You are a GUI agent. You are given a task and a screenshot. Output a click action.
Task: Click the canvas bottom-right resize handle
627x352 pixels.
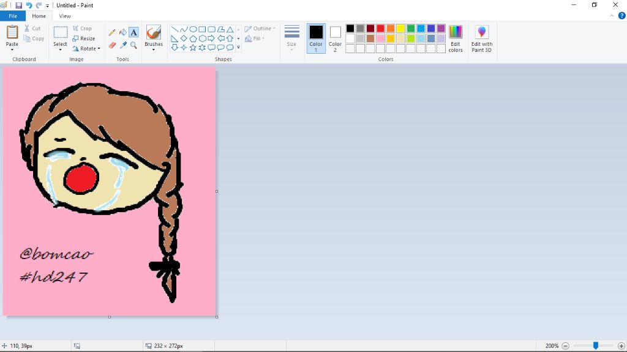(217, 317)
